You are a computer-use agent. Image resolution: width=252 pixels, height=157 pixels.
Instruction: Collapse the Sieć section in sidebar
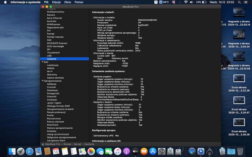[43, 62]
